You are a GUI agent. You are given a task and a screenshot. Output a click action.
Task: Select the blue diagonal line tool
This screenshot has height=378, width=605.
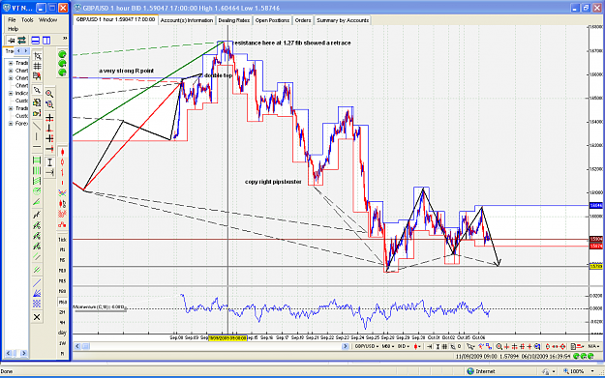pos(37,283)
